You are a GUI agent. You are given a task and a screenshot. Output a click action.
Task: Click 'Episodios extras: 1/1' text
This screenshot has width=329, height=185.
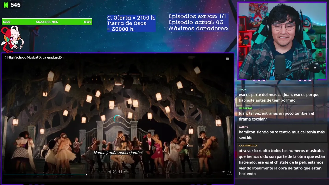point(197,16)
